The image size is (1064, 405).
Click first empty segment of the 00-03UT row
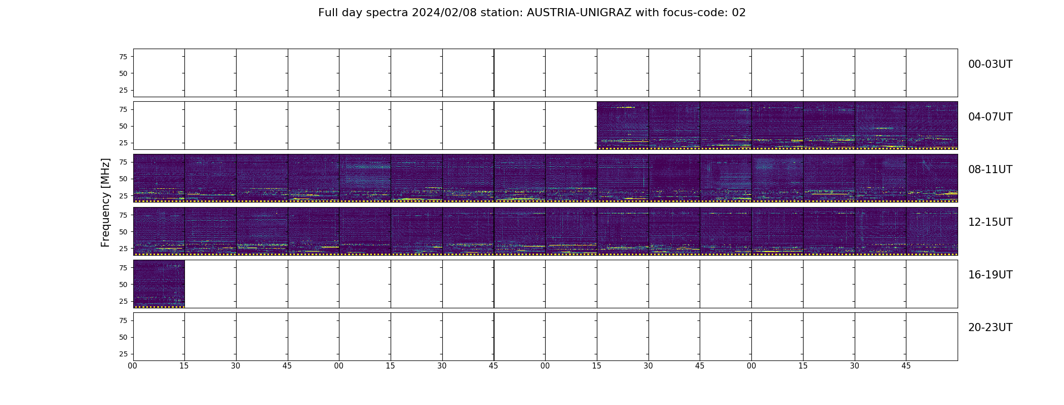point(159,73)
